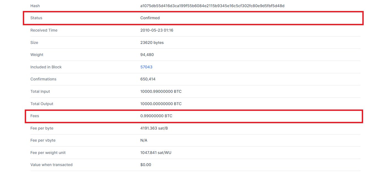Click the Fees row label
This screenshot has height=174, width=392.
click(x=35, y=116)
